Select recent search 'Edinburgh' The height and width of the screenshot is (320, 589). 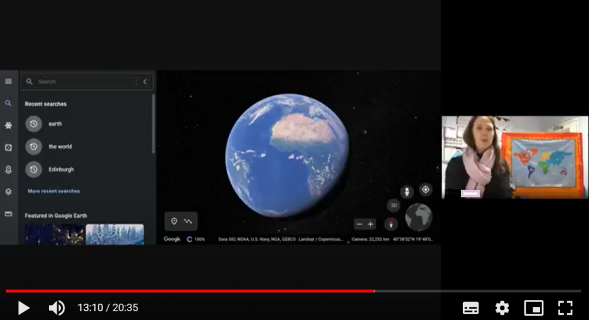pos(61,169)
